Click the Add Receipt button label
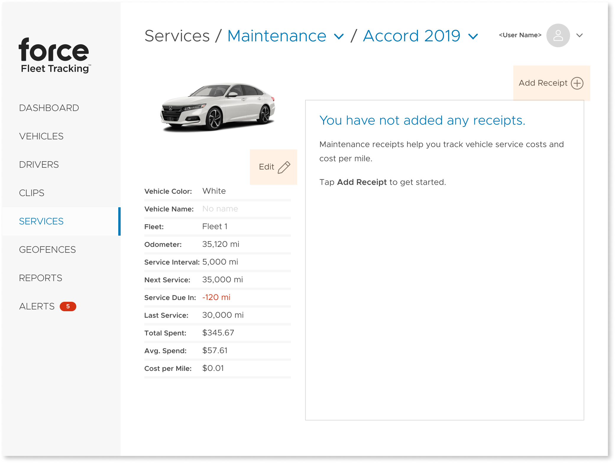Screen dimensions: 615x463 coord(543,83)
